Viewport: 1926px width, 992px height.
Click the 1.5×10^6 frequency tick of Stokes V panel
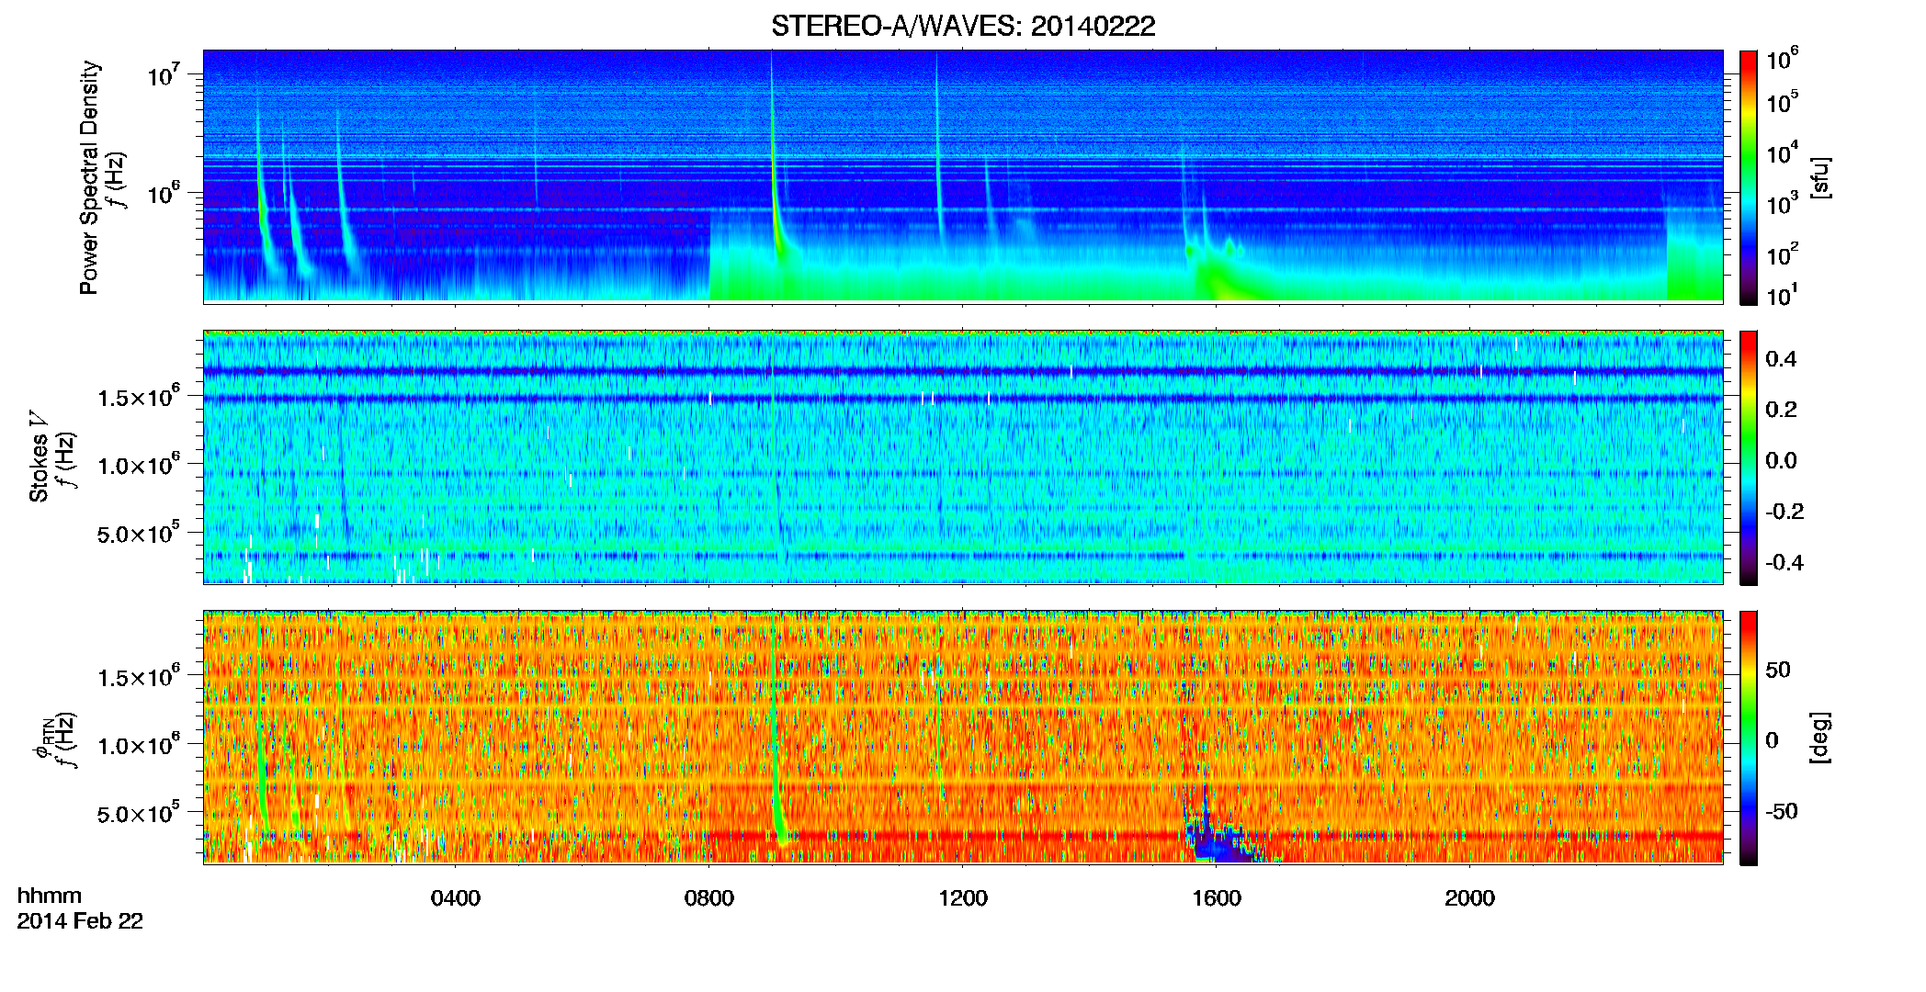[x=139, y=396]
